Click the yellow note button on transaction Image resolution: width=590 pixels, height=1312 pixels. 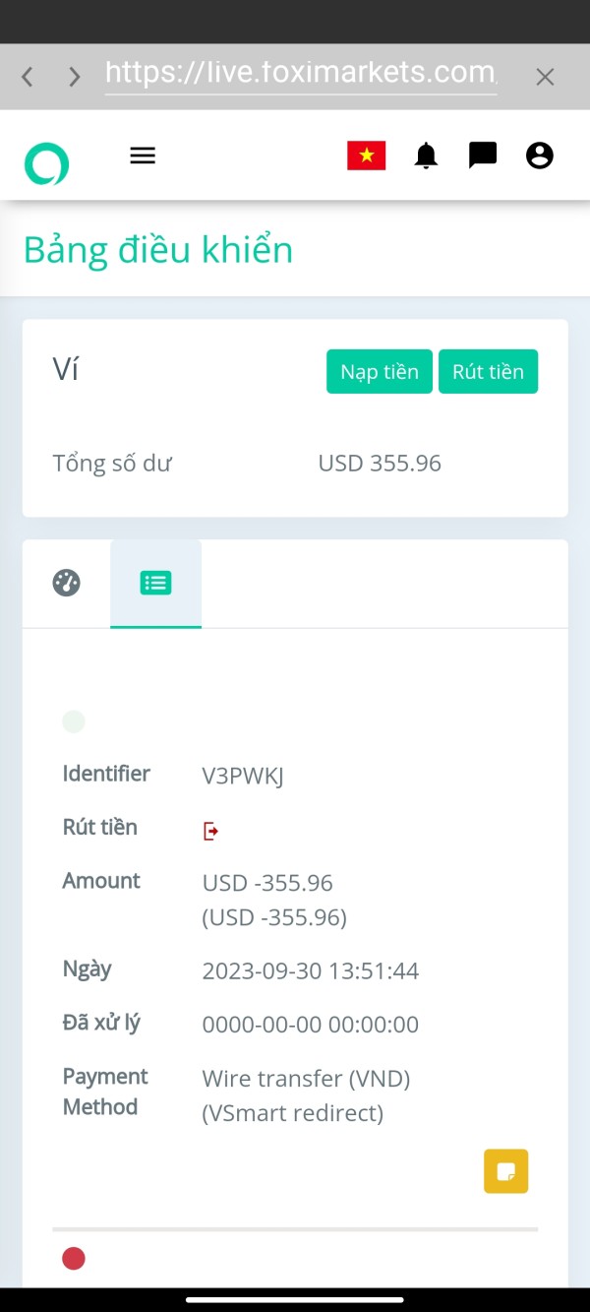(x=505, y=1171)
